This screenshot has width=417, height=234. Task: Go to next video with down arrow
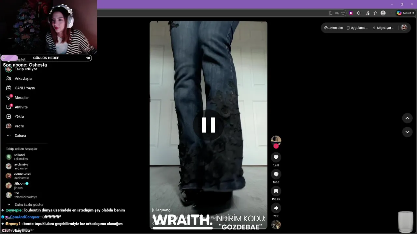(x=407, y=132)
